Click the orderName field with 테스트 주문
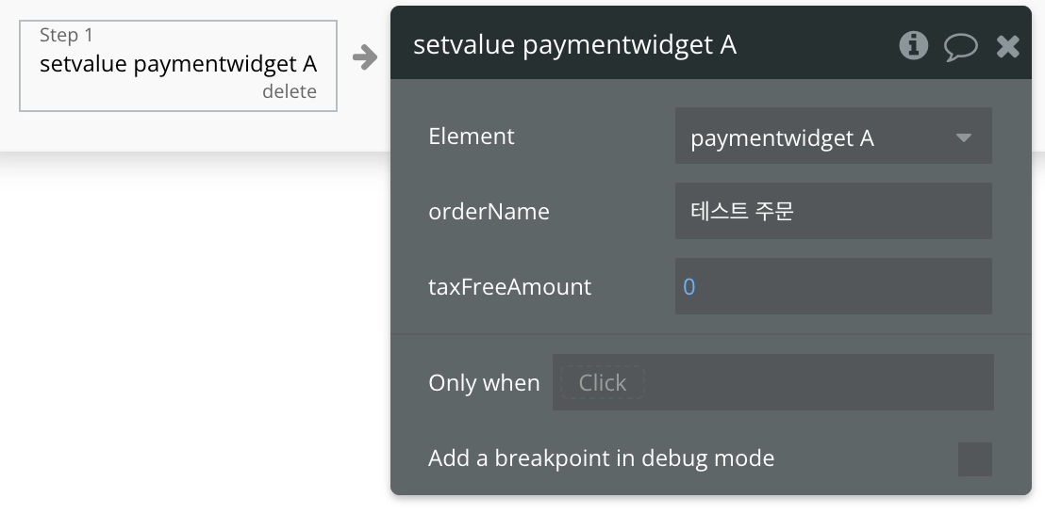The image size is (1045, 514). pos(832,211)
